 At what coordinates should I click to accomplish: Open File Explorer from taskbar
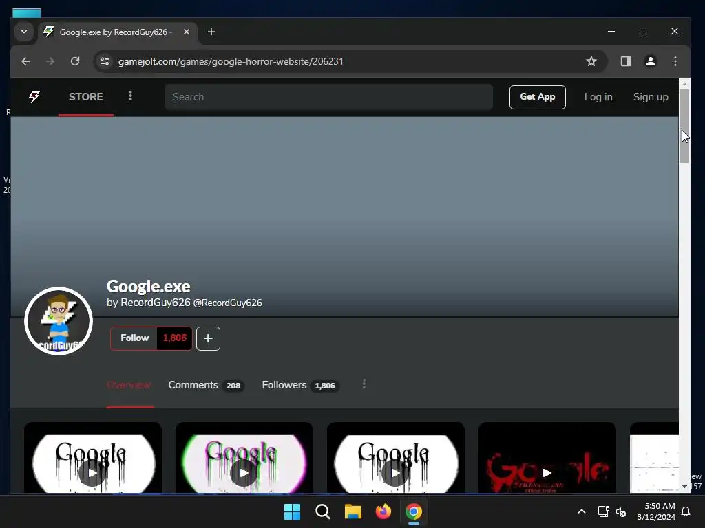353,511
